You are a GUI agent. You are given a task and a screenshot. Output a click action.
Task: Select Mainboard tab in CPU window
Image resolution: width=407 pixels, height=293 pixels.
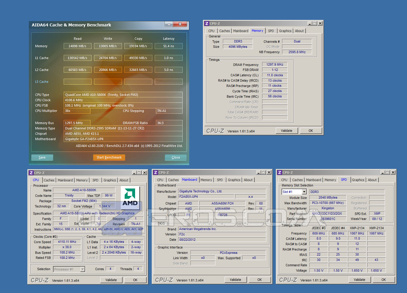pyautogui.click(x=65, y=180)
